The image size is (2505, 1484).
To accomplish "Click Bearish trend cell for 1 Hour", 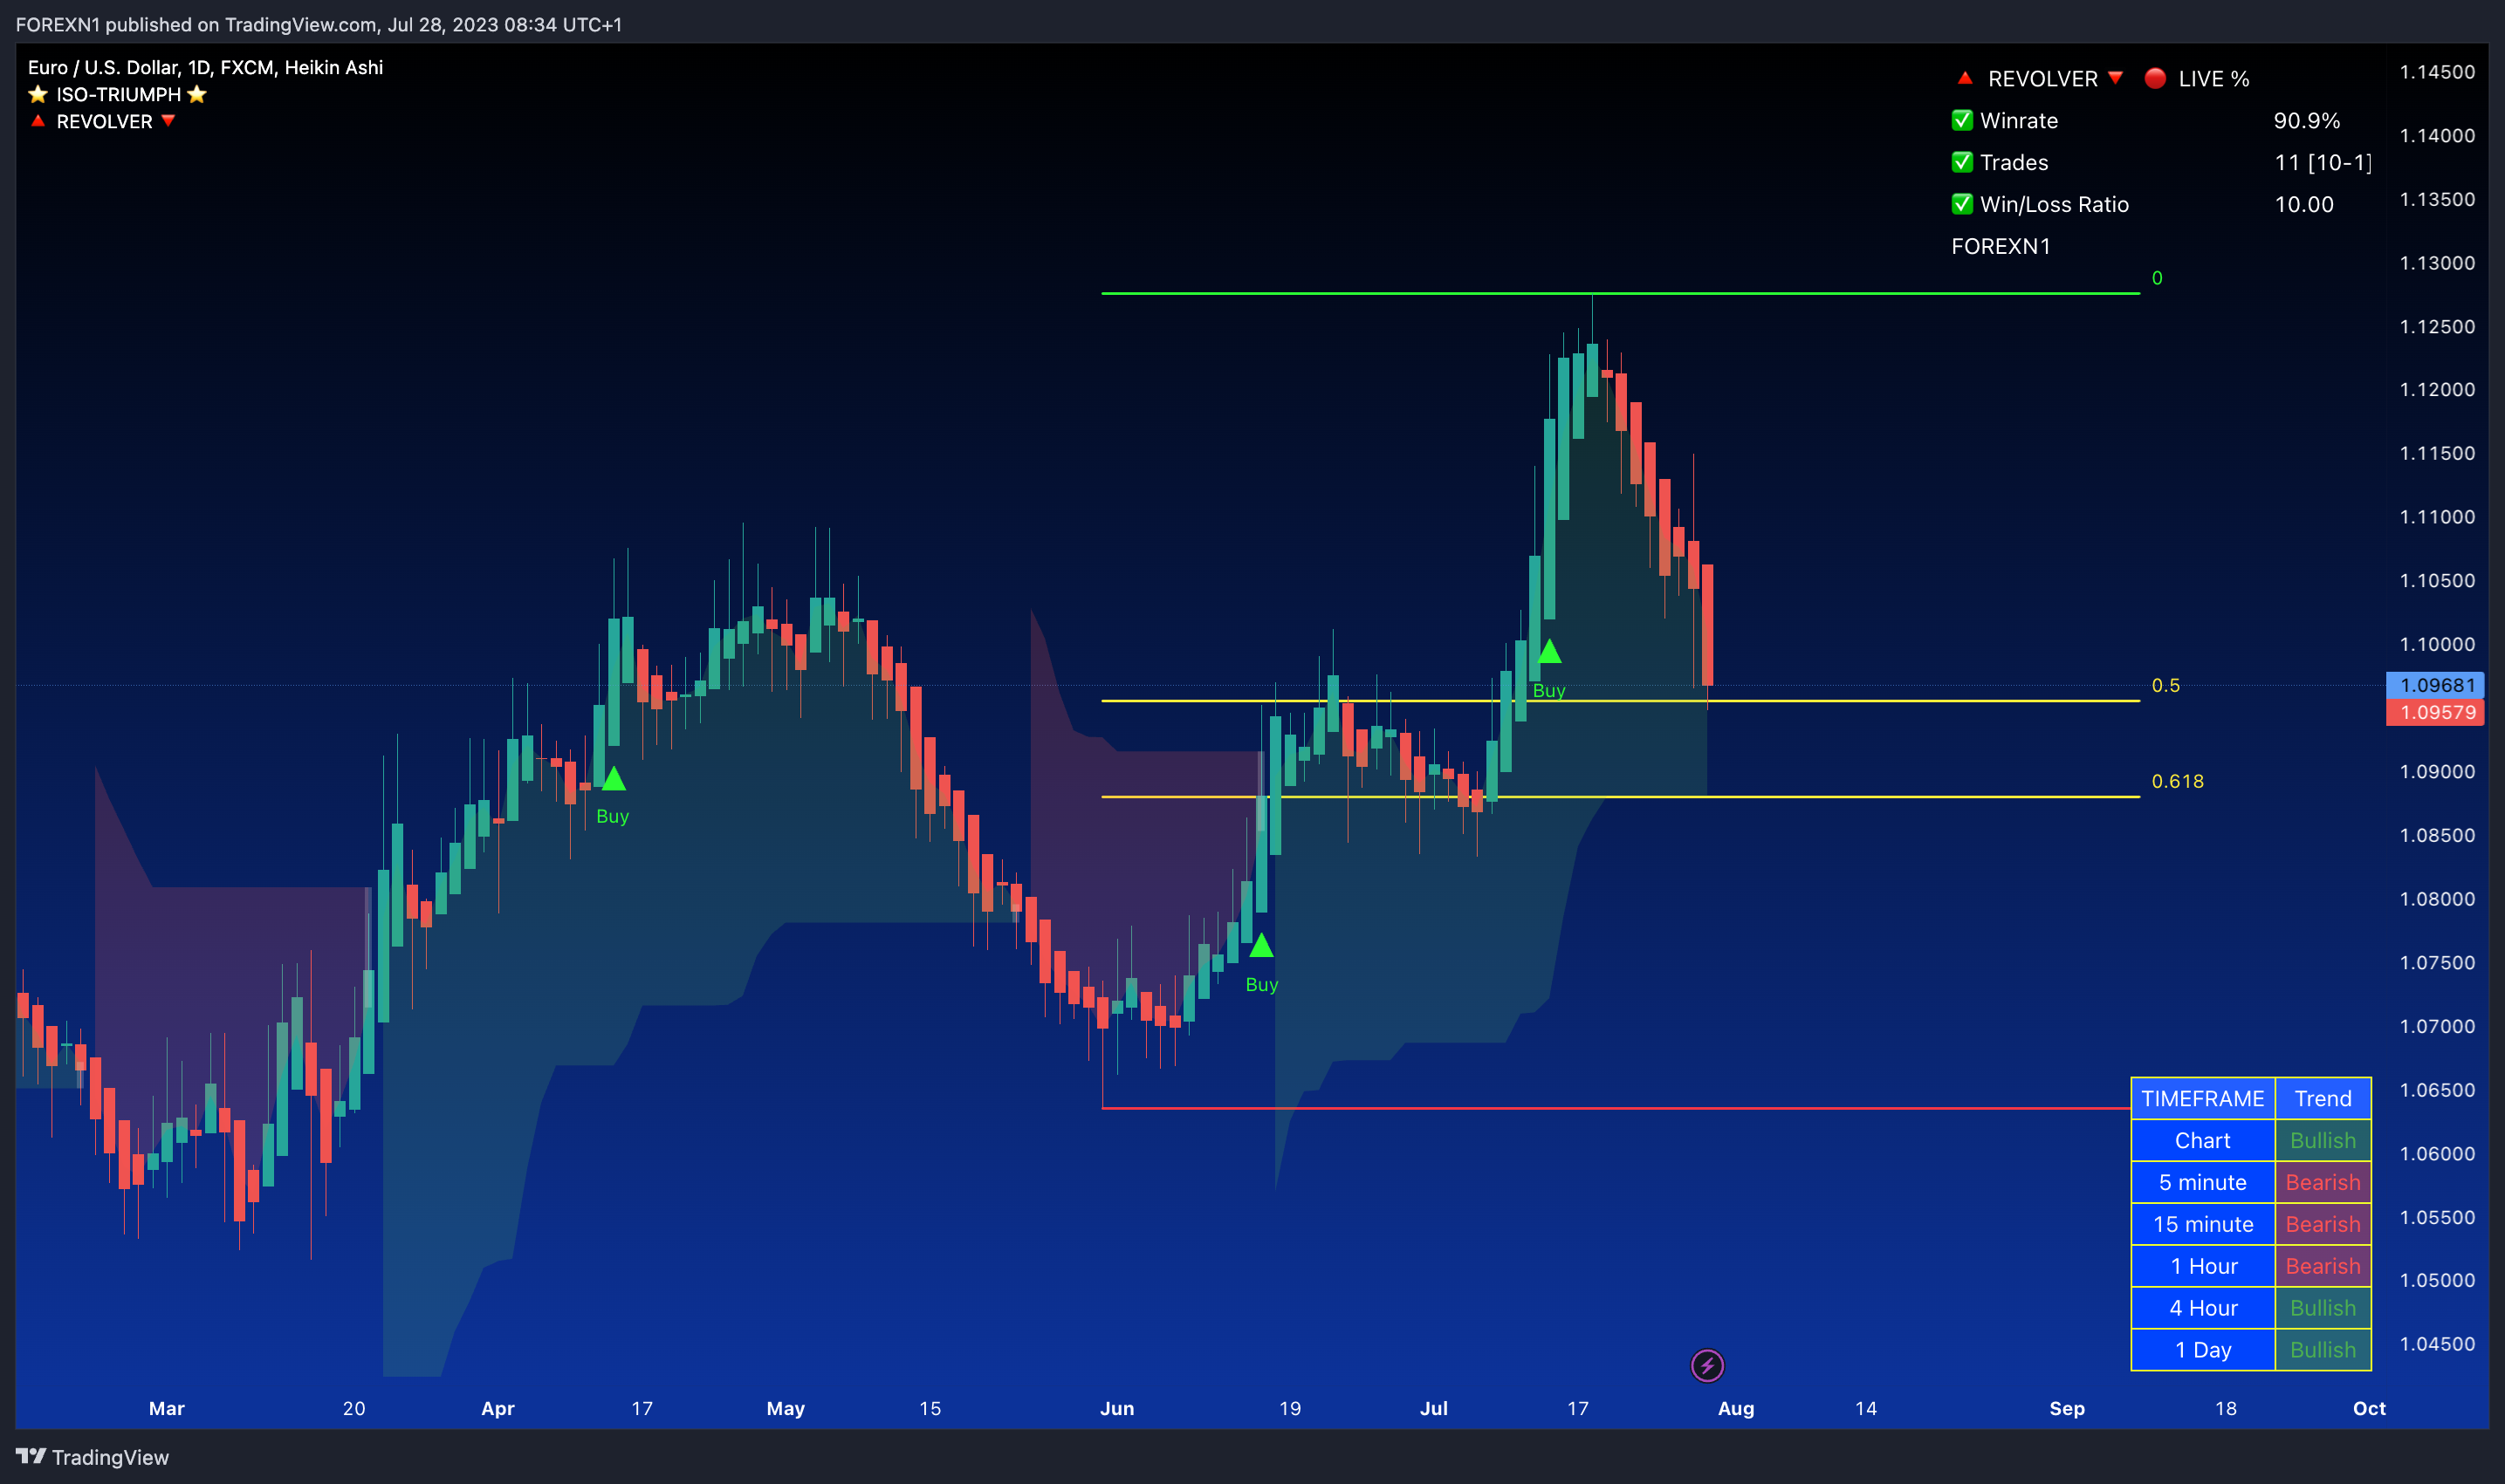I will click(x=2323, y=1266).
